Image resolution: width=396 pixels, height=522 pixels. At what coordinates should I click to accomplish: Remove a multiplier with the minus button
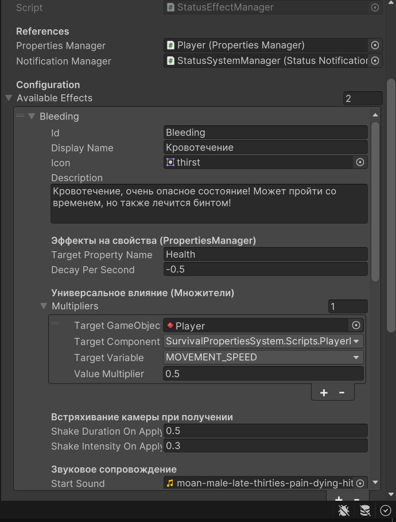342,393
